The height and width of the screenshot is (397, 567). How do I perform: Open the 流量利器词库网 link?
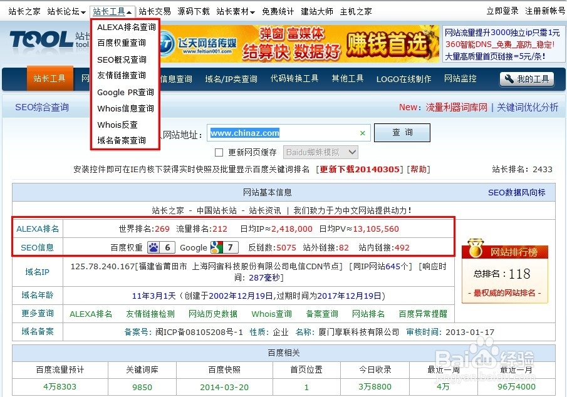[456, 107]
